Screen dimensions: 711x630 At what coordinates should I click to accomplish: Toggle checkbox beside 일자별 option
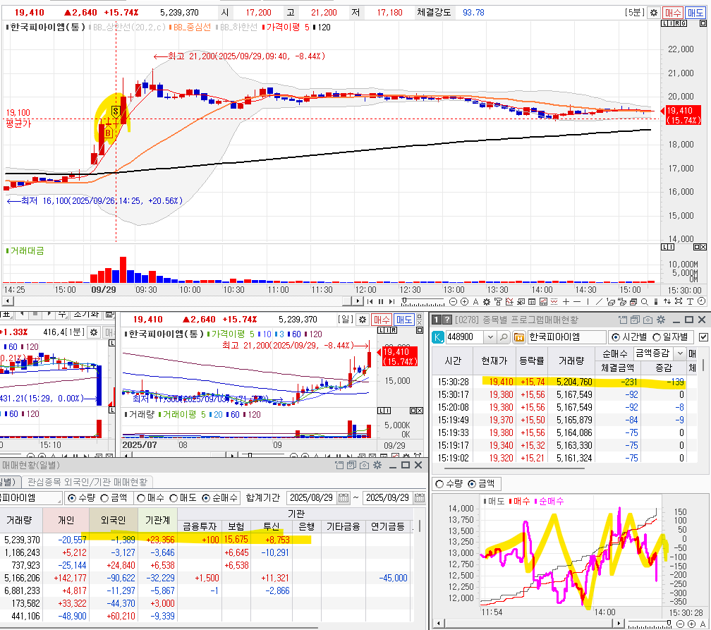[x=703, y=337]
